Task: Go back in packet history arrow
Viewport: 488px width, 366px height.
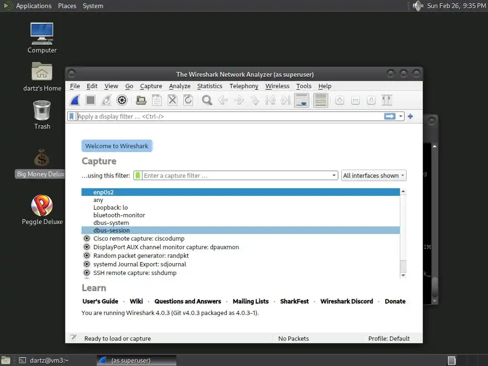Action: pyautogui.click(x=223, y=100)
